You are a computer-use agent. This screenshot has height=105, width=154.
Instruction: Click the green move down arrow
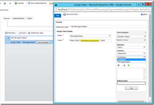click(x=128, y=65)
